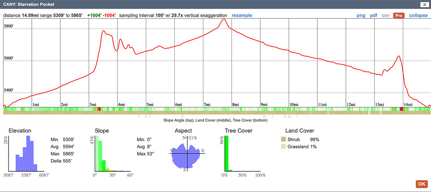Collapse the elevation profile panel
431x192 pixels.
(x=418, y=15)
